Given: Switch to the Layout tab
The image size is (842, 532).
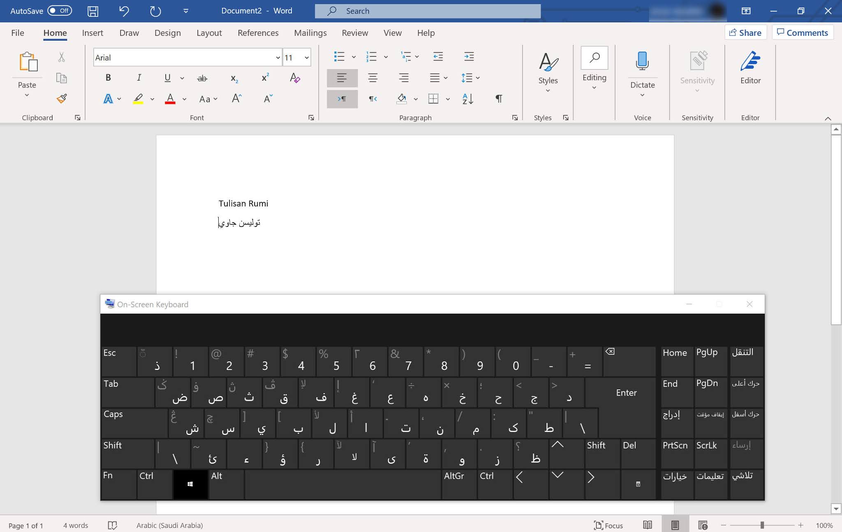Looking at the screenshot, I should click(209, 33).
